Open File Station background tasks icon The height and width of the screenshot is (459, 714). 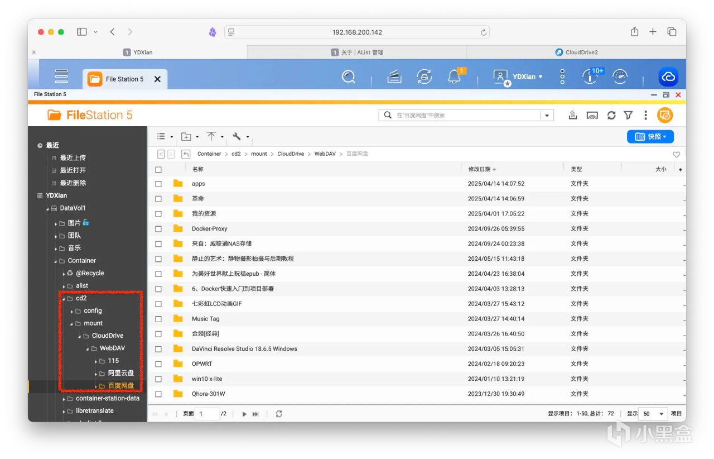click(x=573, y=115)
